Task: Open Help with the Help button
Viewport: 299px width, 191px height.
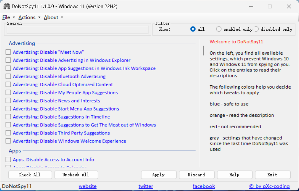Action: [235, 175]
